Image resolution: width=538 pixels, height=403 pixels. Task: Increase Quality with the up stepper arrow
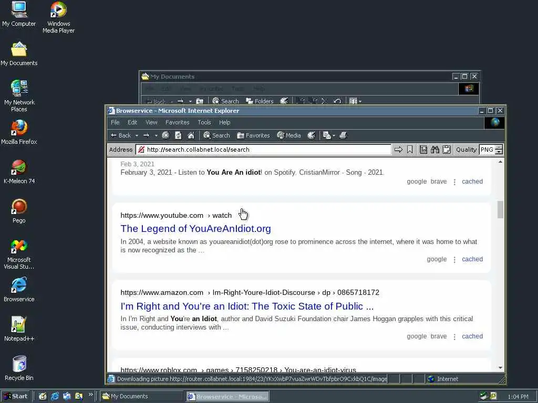point(499,147)
